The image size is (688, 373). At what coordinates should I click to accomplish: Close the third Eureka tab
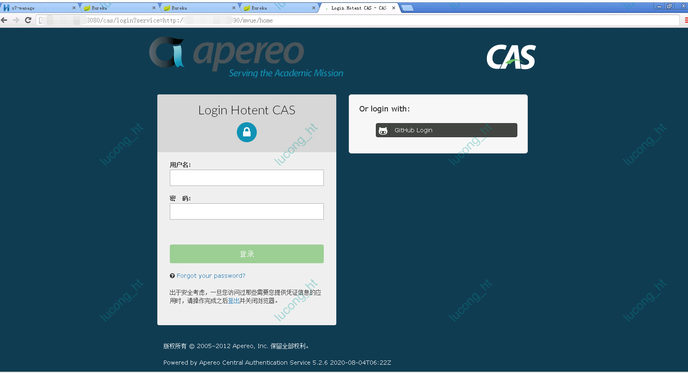pyautogui.click(x=314, y=8)
